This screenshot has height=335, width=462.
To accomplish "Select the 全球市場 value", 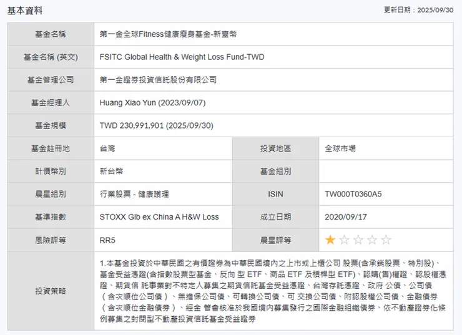I will pyautogui.click(x=340, y=148).
